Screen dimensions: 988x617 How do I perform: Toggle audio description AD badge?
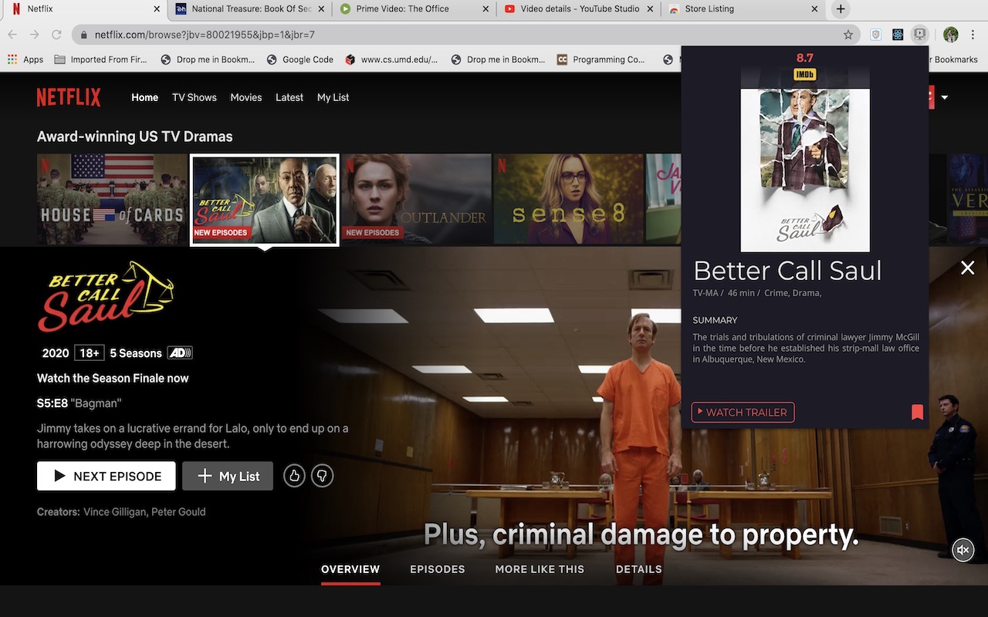pyautogui.click(x=180, y=353)
